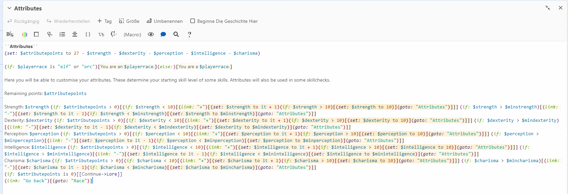Open the bold/strikethrough text style tool
This screenshot has height=194, width=568.
tap(10, 34)
